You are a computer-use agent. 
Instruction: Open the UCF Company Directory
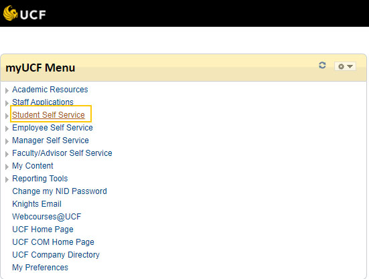click(x=56, y=254)
